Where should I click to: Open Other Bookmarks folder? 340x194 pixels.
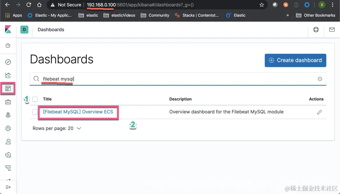click(x=315, y=15)
